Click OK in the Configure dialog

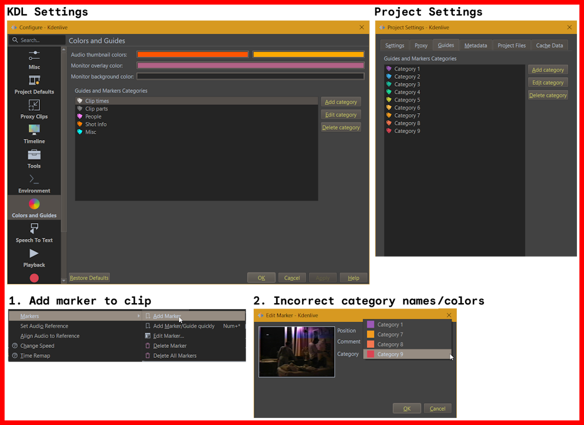[x=261, y=278]
